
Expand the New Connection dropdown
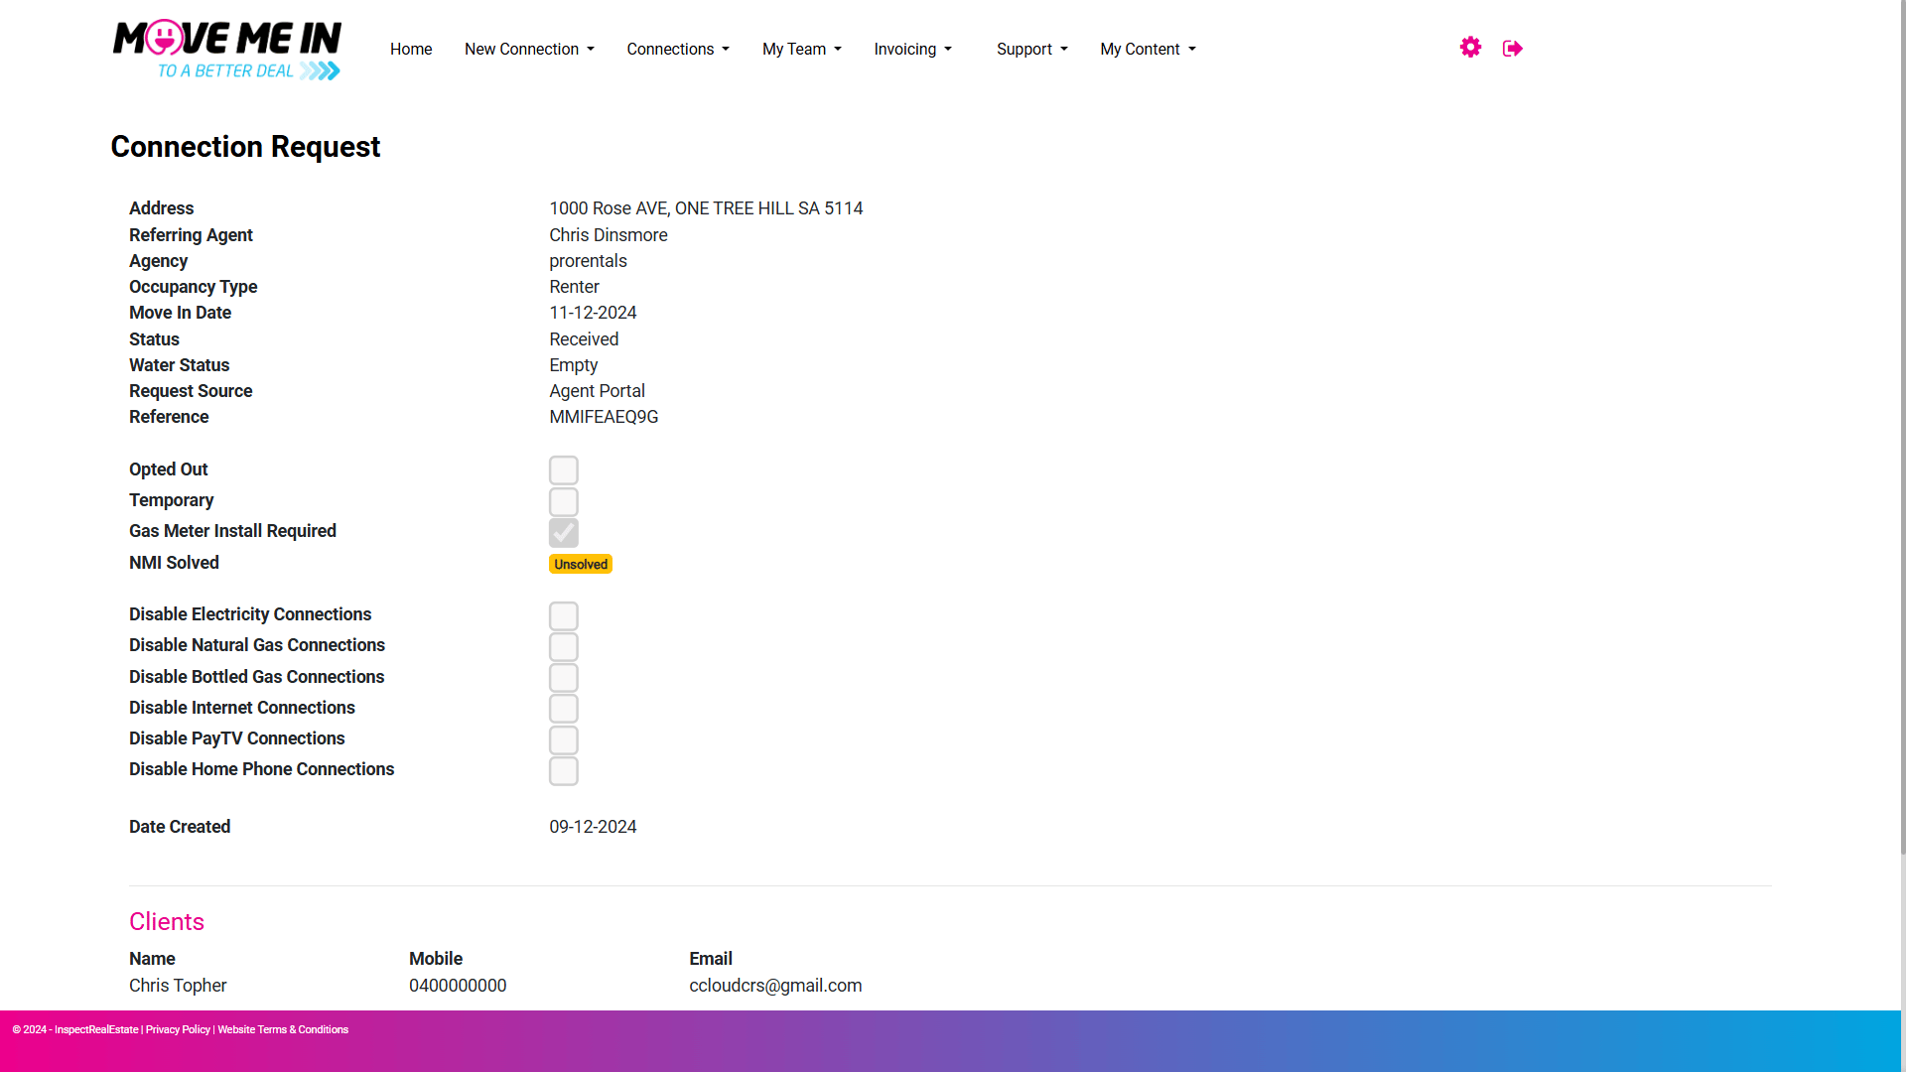click(x=529, y=49)
